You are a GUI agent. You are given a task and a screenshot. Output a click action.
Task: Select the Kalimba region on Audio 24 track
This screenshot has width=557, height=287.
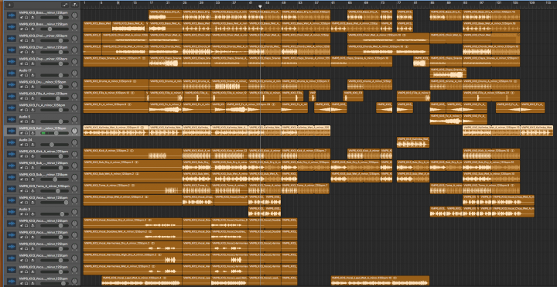click(x=413, y=142)
